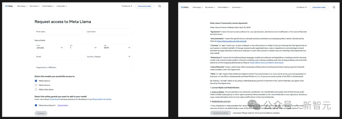Open Get started menu in left window
Viewport: 342px width, 119px height.
[x=35, y=6]
